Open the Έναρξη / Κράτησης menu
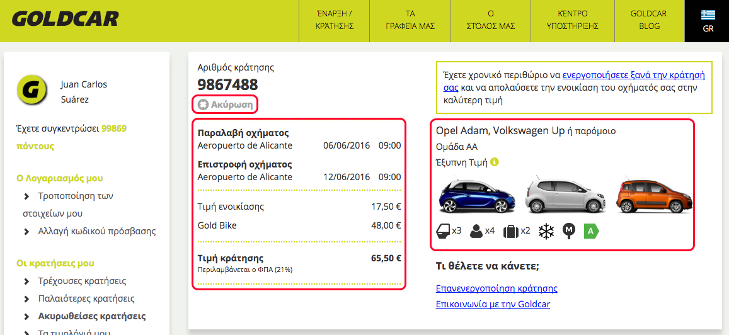This screenshot has height=335, width=729. 333,20
